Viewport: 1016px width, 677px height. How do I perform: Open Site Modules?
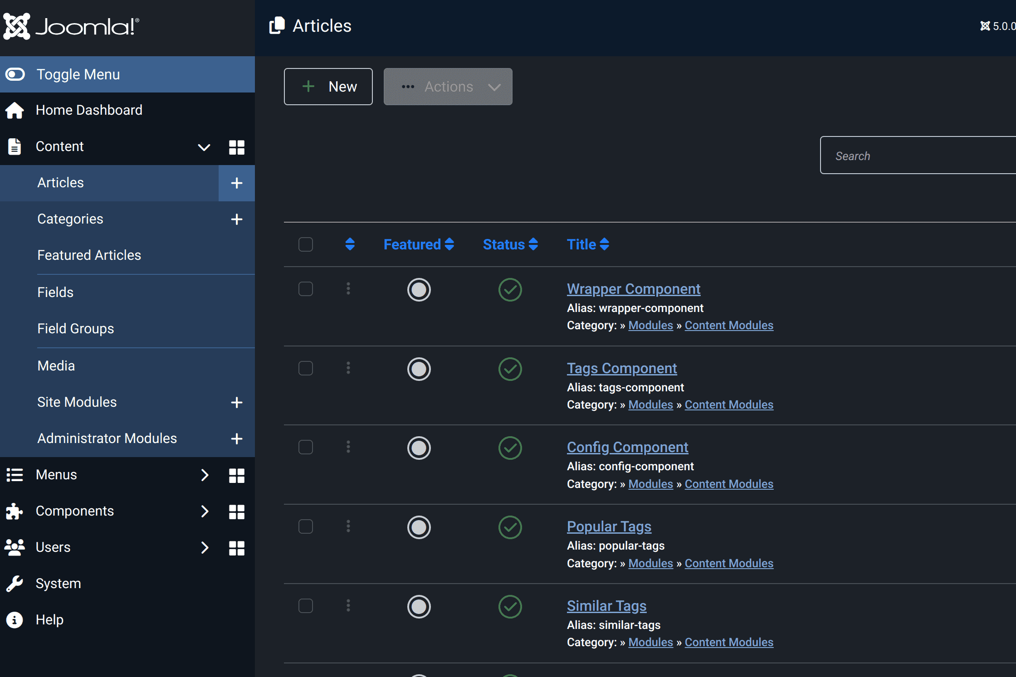click(77, 402)
